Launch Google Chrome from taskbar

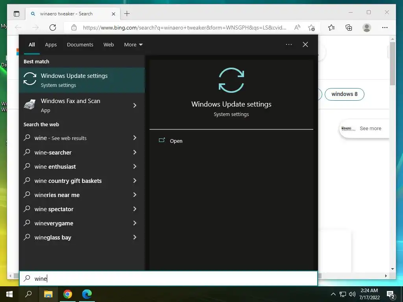click(x=68, y=294)
